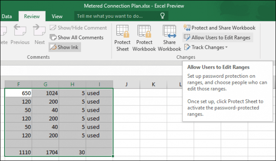Image resolution: width=276 pixels, height=161 pixels.
Task: Select column K header
Action: (154, 84)
